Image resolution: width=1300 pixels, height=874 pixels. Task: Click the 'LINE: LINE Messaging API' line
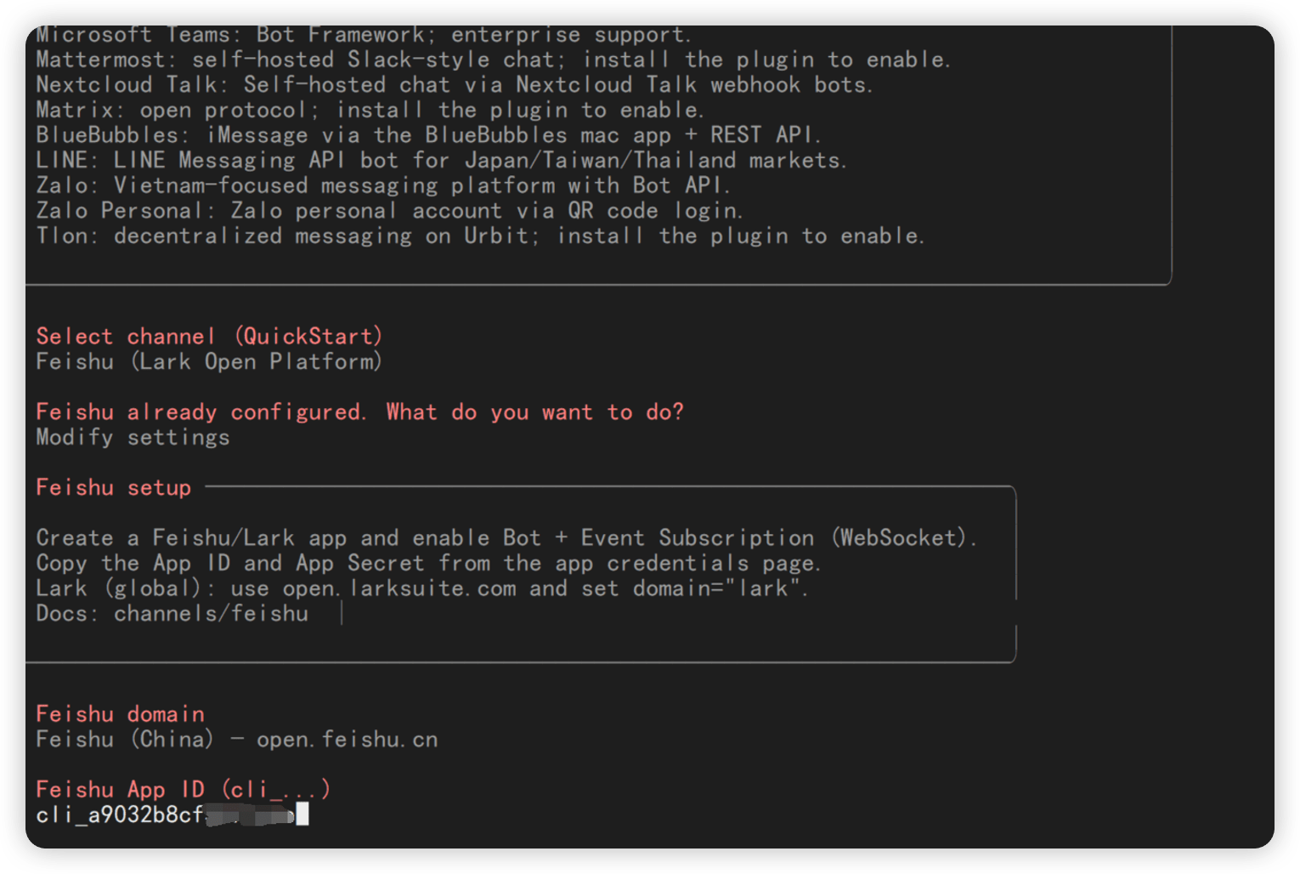[441, 160]
